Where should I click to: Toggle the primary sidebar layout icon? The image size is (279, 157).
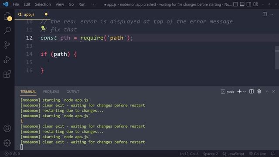tap(235, 4)
